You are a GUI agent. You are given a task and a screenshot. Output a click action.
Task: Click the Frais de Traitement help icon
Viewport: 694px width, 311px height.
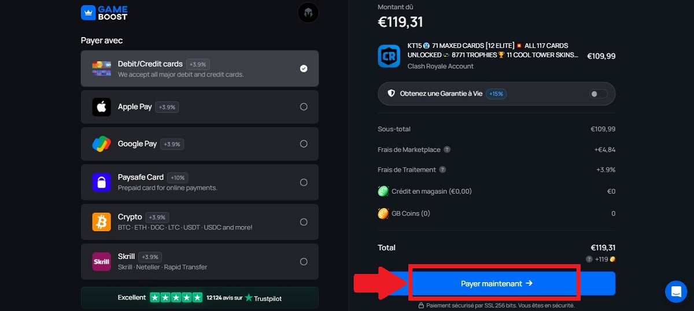coord(442,170)
